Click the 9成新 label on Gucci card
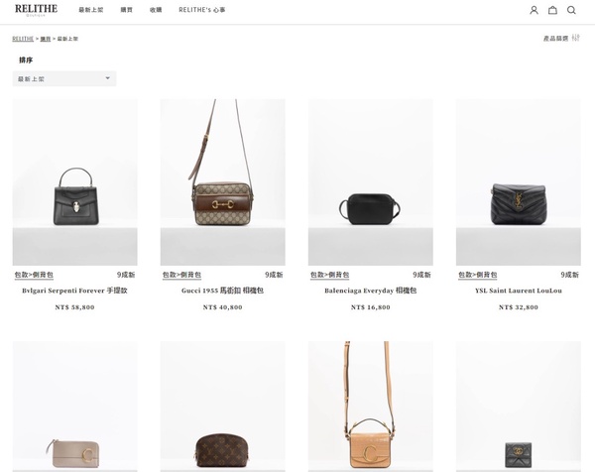This screenshot has width=595, height=472. click(274, 275)
